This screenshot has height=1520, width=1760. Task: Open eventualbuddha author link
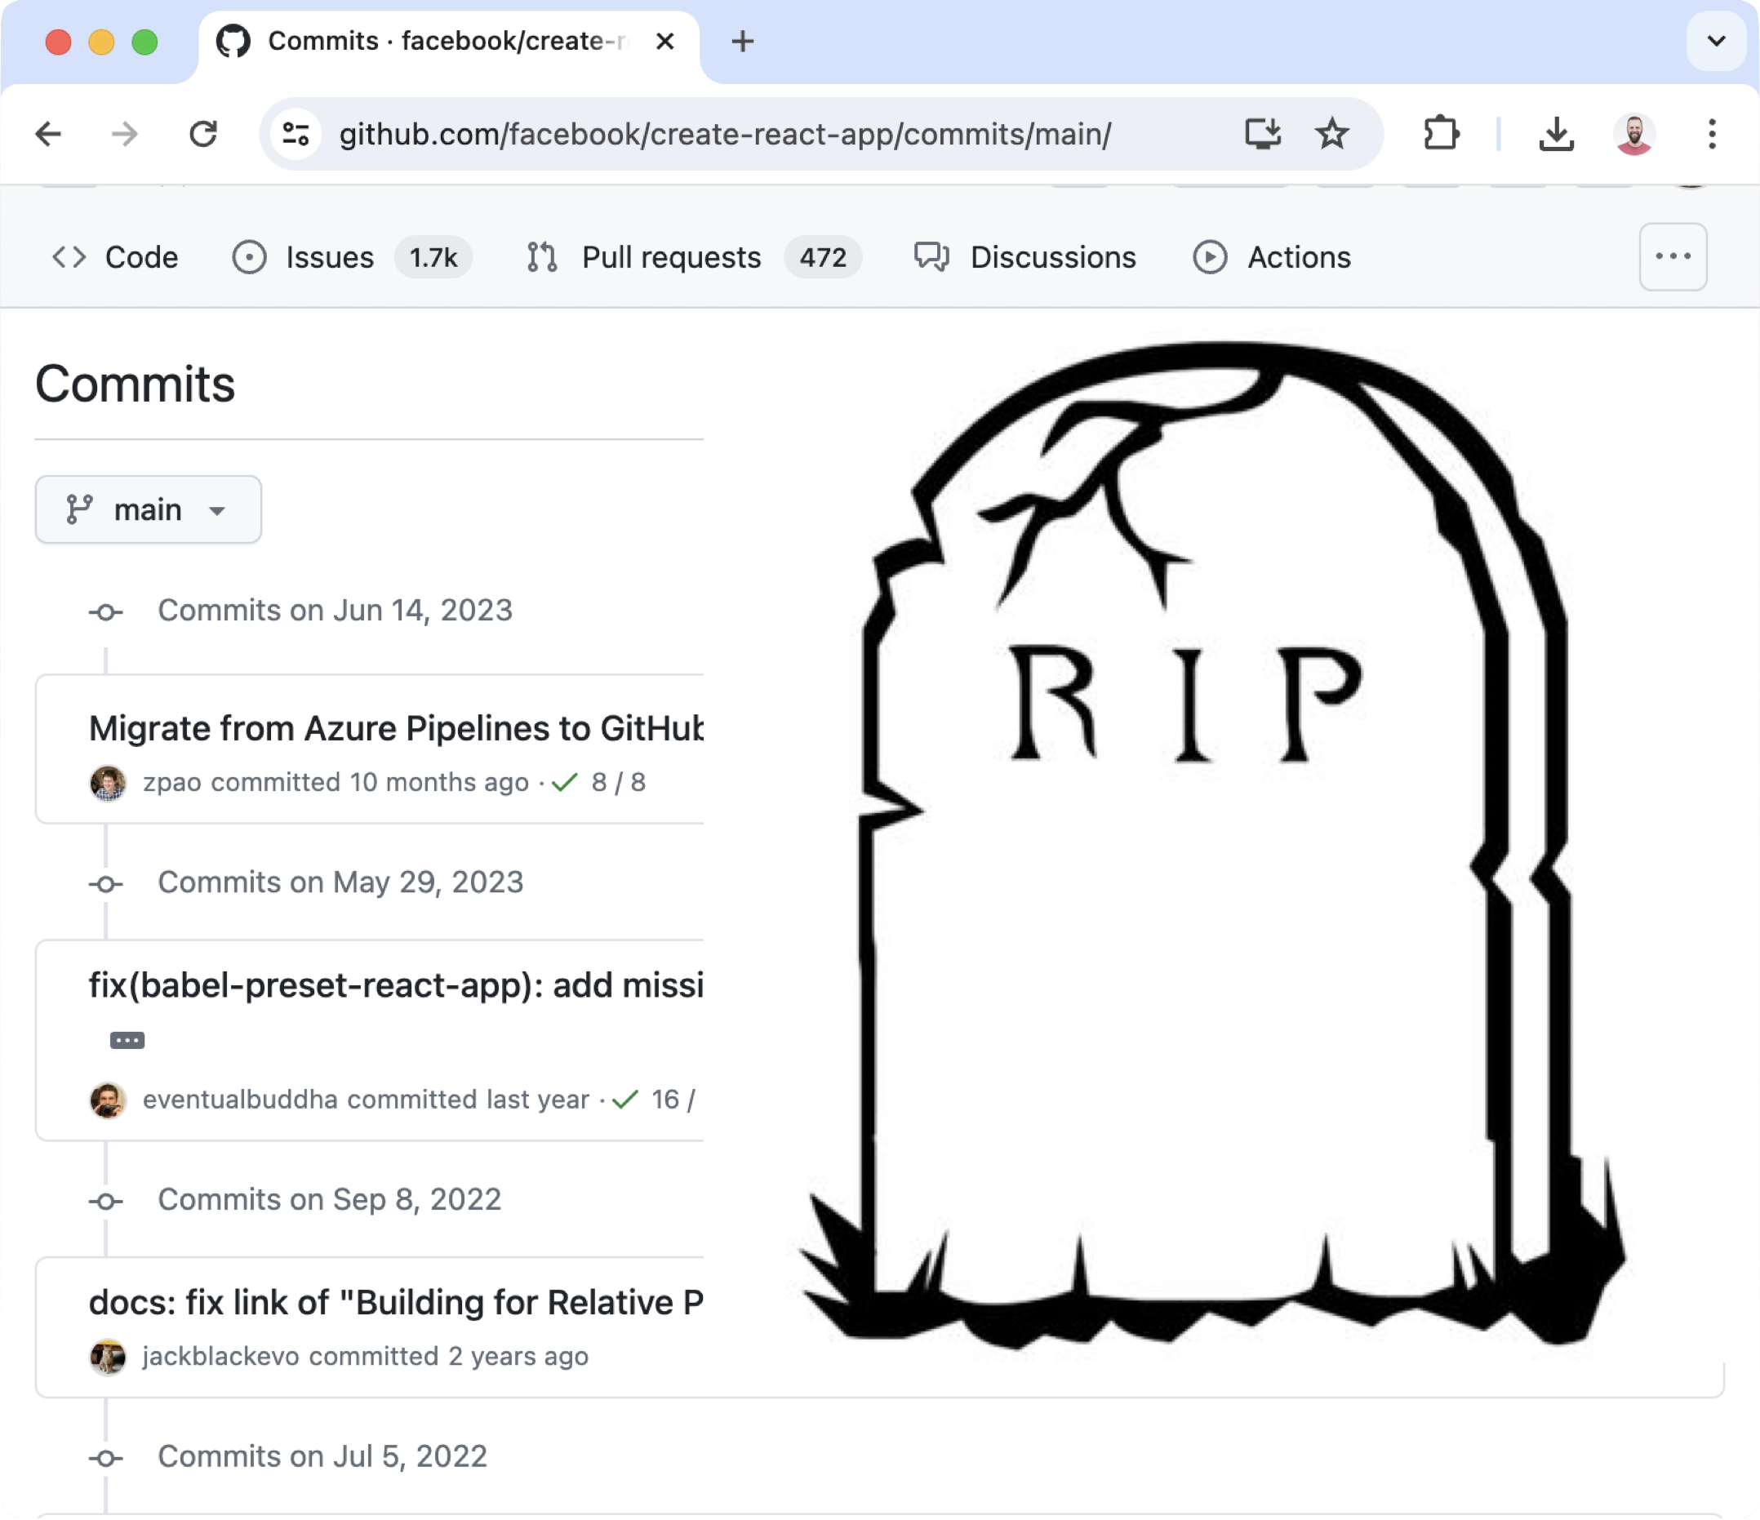tap(240, 1100)
